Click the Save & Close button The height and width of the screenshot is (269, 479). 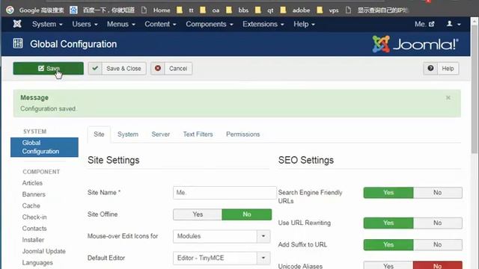(118, 68)
